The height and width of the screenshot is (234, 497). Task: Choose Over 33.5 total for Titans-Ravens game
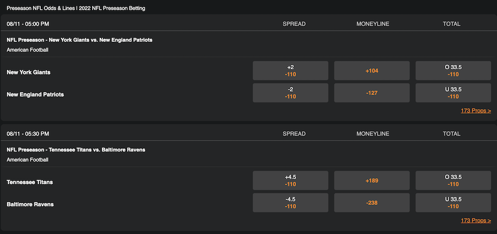(453, 181)
